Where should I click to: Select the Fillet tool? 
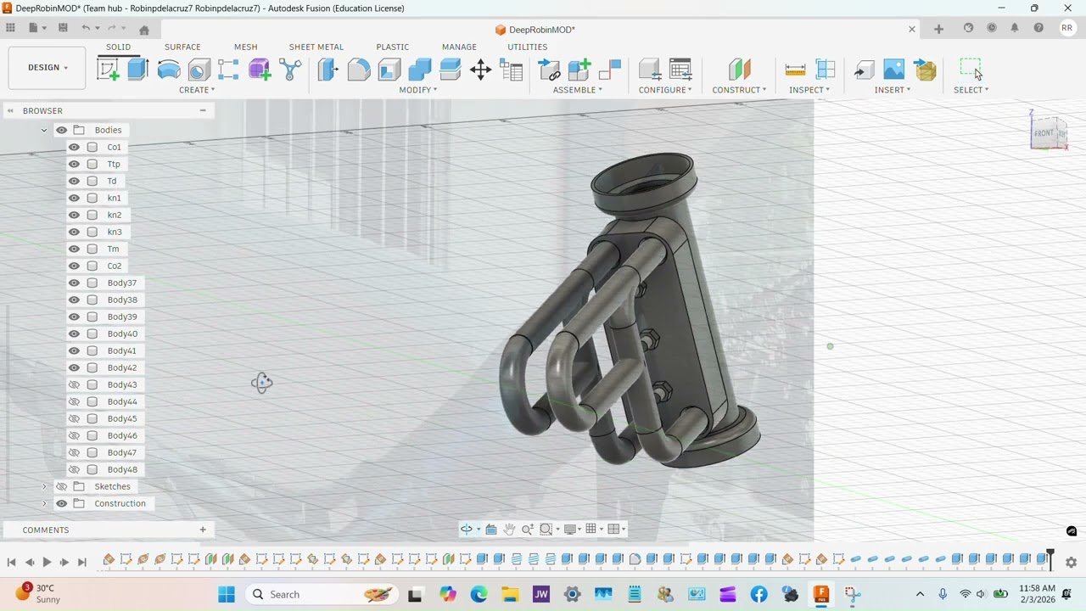(359, 70)
